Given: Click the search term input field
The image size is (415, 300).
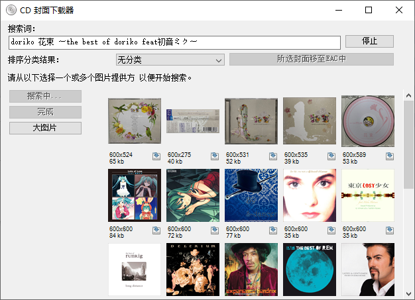Looking at the screenshot, I should 174,42.
